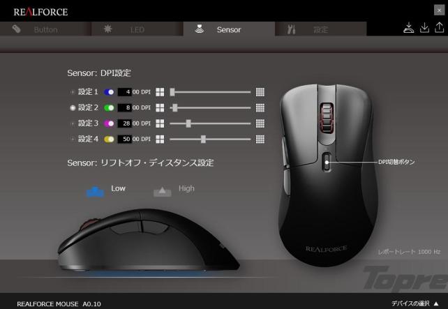
Task: Click REALFORCE MOUSE A0.10 status text
Action: pyautogui.click(x=59, y=304)
